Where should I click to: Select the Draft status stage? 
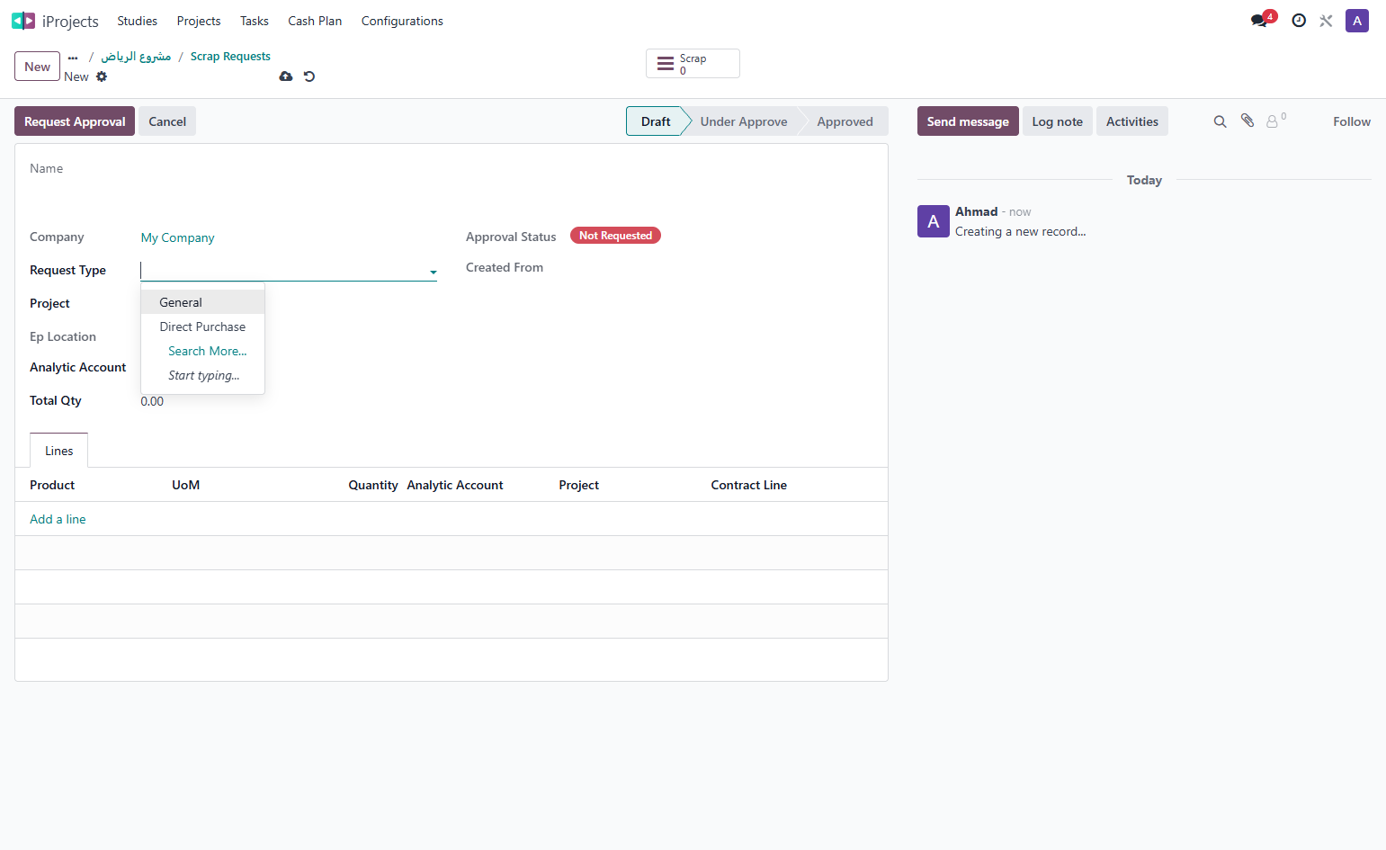point(656,121)
